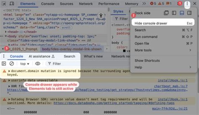The width and height of the screenshot is (199, 115).
Task: Click the red error count indicator
Action: click(153, 4)
